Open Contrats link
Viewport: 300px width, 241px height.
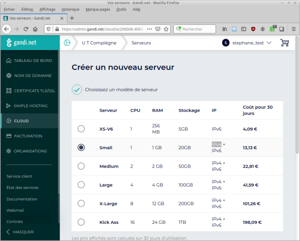(x=15, y=222)
